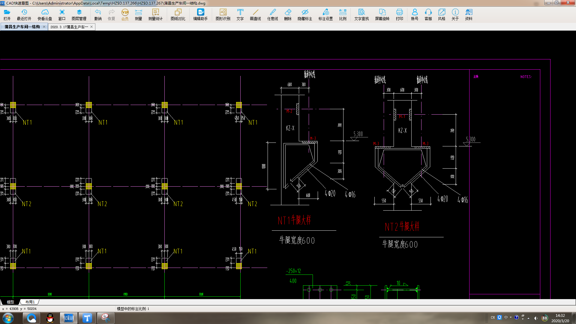The width and height of the screenshot is (576, 324).
Task: Click CH input language indicator
Action: (x=493, y=317)
